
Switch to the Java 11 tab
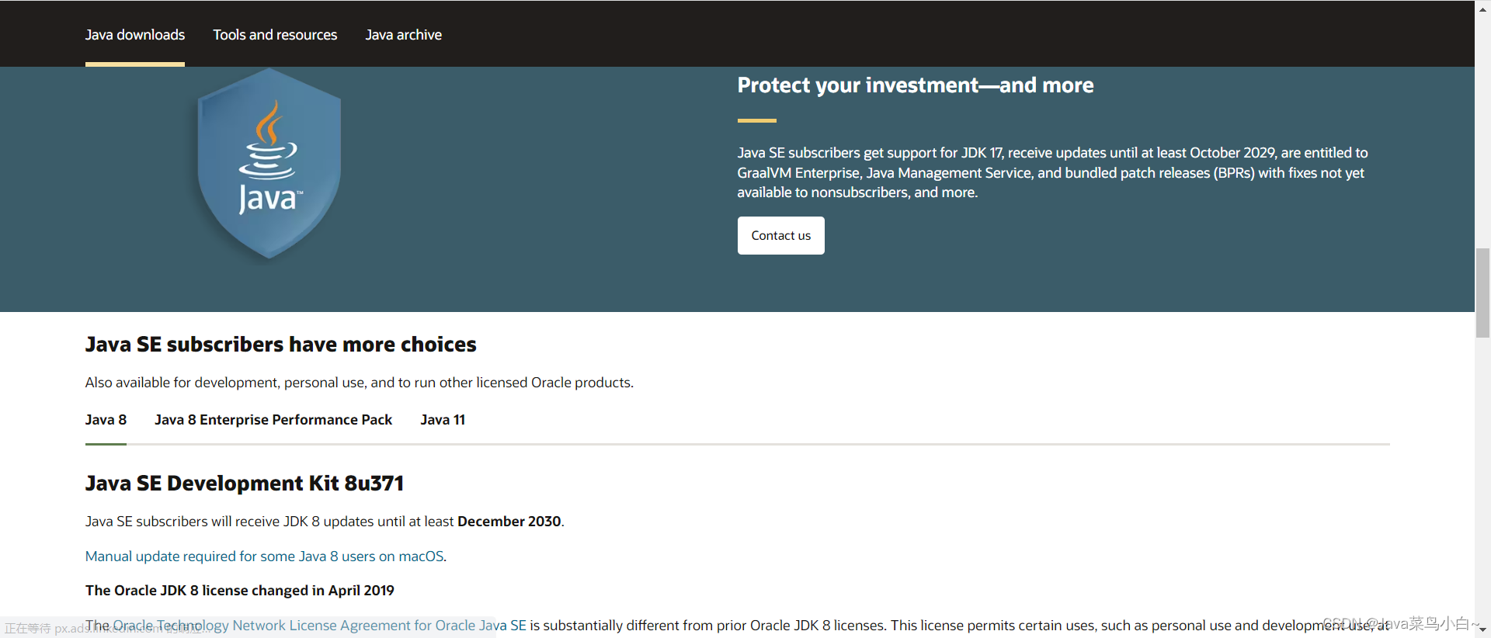[x=443, y=420]
